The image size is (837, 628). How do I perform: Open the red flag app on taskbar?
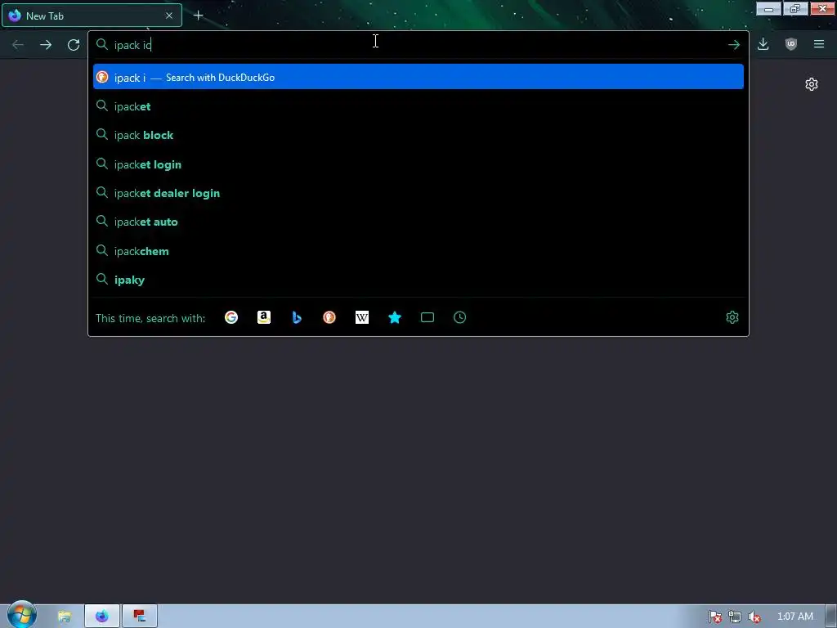[140, 617]
